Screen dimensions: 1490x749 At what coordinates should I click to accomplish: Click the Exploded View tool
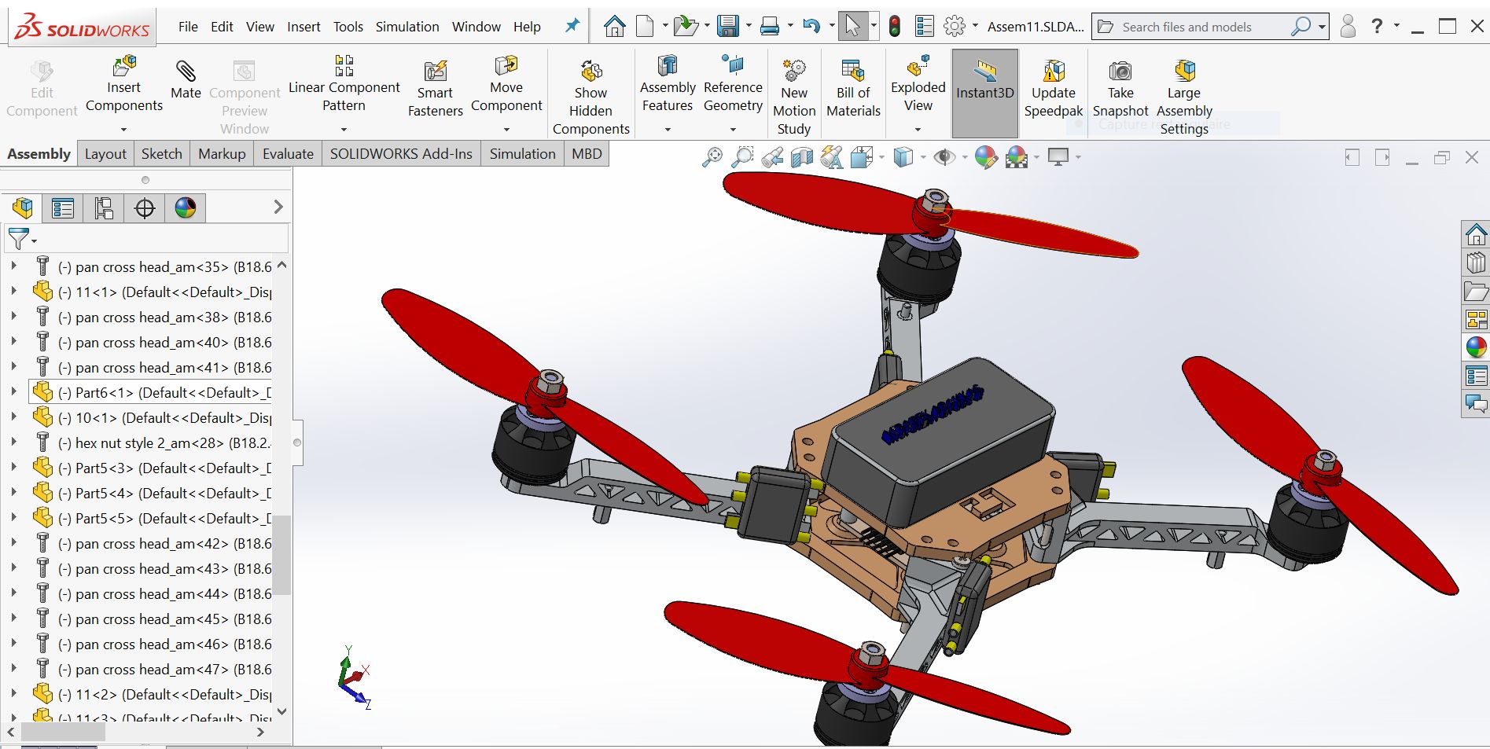918,83
